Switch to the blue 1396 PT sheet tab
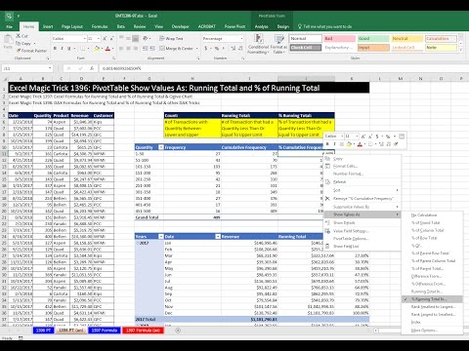The image size is (469, 351). [43, 331]
